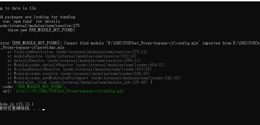Select the 'at defaultResolve' stack trace line
260x125 pixels.
coord(74,60)
